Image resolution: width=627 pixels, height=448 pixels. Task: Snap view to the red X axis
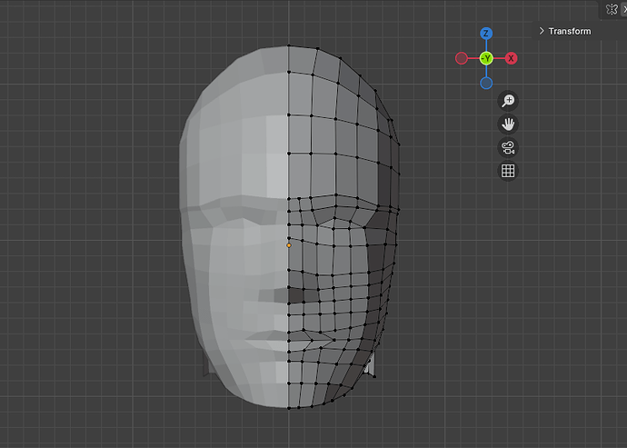point(511,58)
